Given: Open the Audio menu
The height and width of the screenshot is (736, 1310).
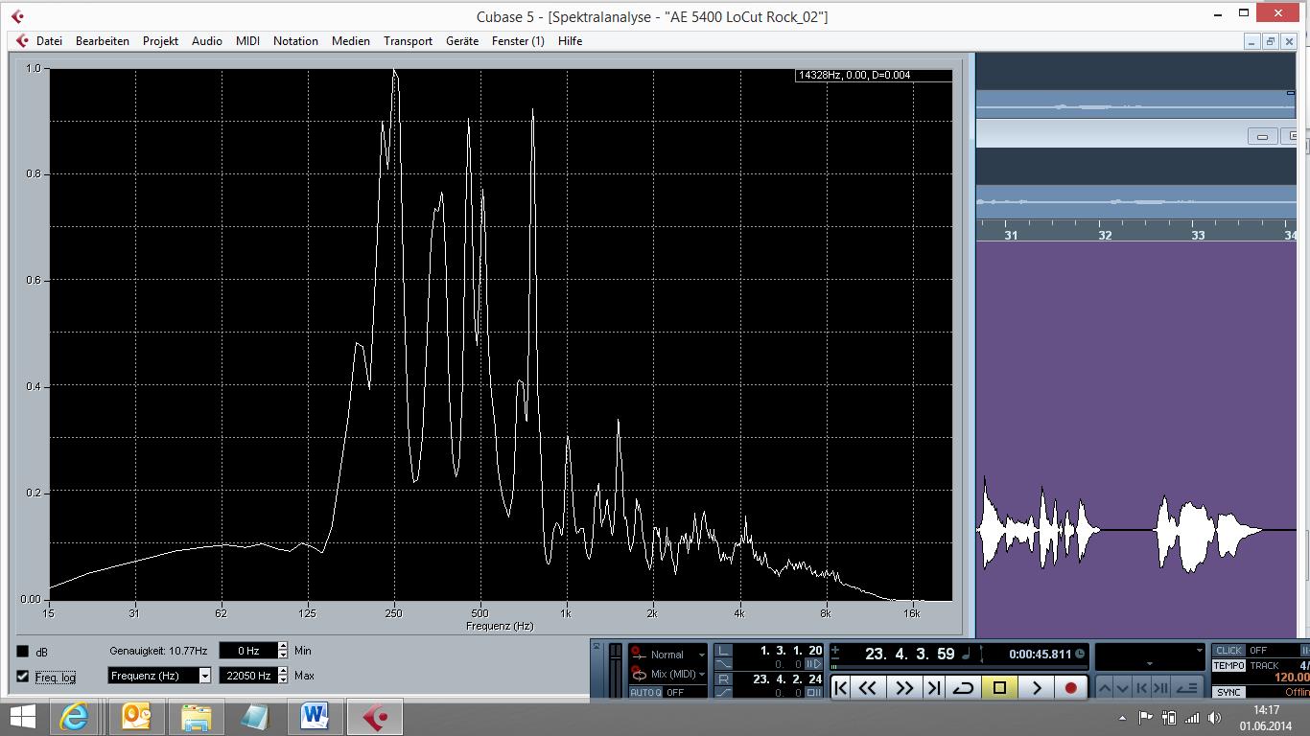Looking at the screenshot, I should tap(207, 41).
